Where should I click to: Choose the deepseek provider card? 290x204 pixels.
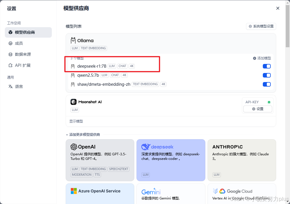[171, 160]
